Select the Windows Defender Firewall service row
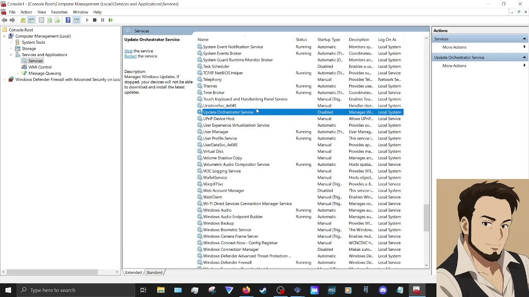The height and width of the screenshot is (297, 529). point(300,263)
